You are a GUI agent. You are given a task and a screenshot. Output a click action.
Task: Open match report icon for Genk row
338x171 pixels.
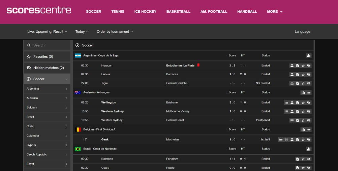point(298,140)
